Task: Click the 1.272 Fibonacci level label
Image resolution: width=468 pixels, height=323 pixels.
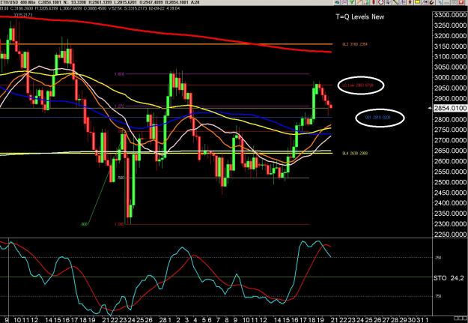Action: [x=119, y=106]
